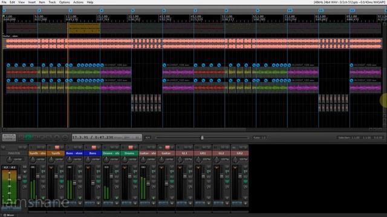Click the green play button in transport

(x=29, y=137)
